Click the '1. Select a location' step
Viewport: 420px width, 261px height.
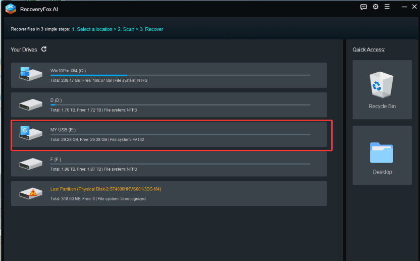pos(92,29)
